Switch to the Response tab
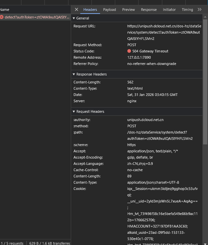Viewport: 208px width, 245px height. pos(149,10)
